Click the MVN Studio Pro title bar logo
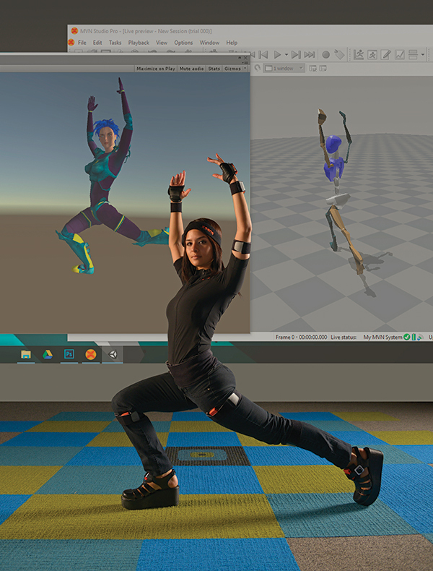Viewport: 433px width, 571px height. [x=74, y=31]
